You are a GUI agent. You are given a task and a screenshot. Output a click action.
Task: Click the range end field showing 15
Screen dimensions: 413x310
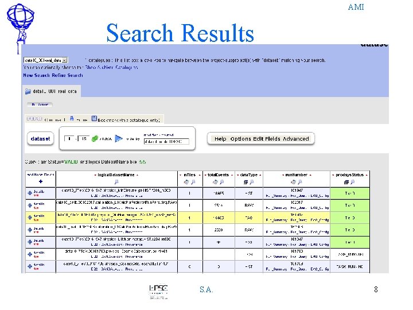(x=84, y=139)
